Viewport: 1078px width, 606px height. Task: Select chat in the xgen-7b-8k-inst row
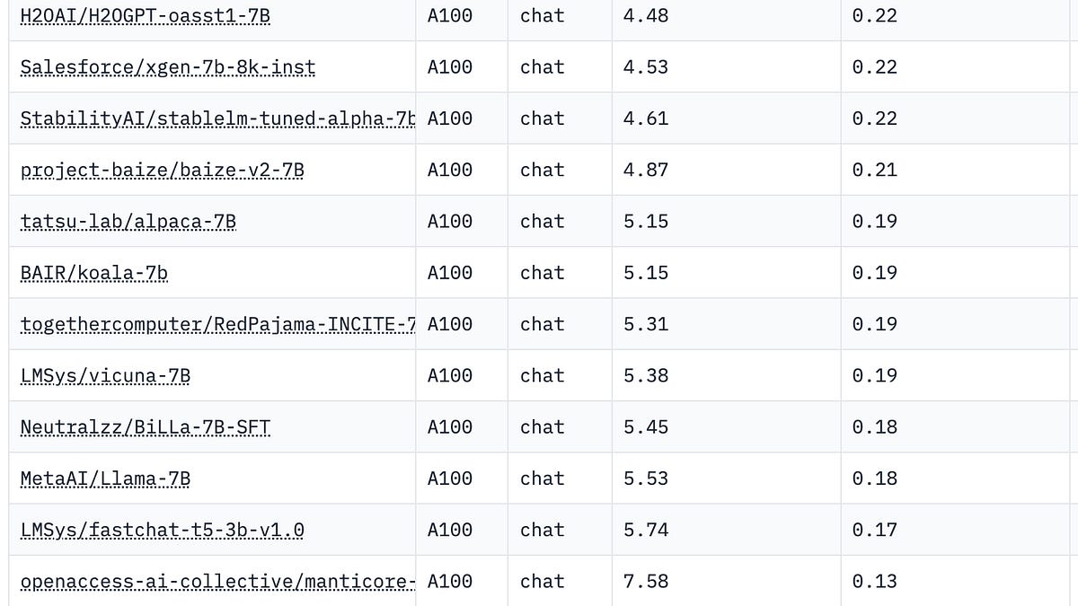[x=543, y=67]
